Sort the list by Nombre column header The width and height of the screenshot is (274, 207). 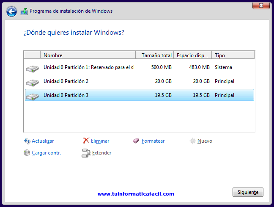pos(88,55)
